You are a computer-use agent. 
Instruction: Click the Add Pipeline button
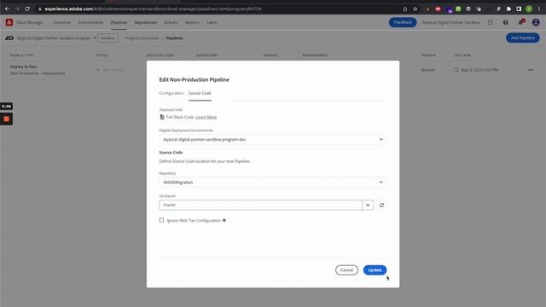click(523, 38)
